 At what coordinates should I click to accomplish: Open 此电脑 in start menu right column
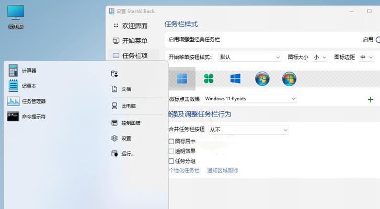pos(123,106)
